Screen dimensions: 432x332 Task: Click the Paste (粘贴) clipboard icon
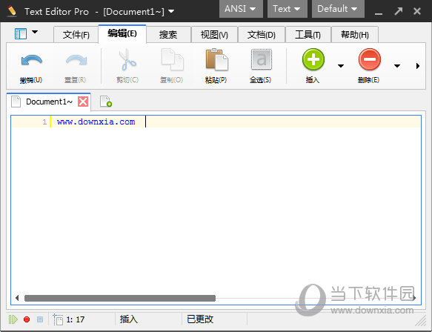click(x=216, y=59)
